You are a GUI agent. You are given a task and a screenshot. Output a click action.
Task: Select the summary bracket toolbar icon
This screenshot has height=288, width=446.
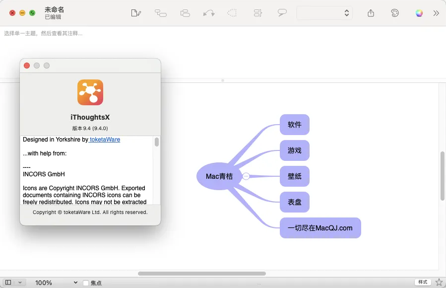(x=257, y=13)
